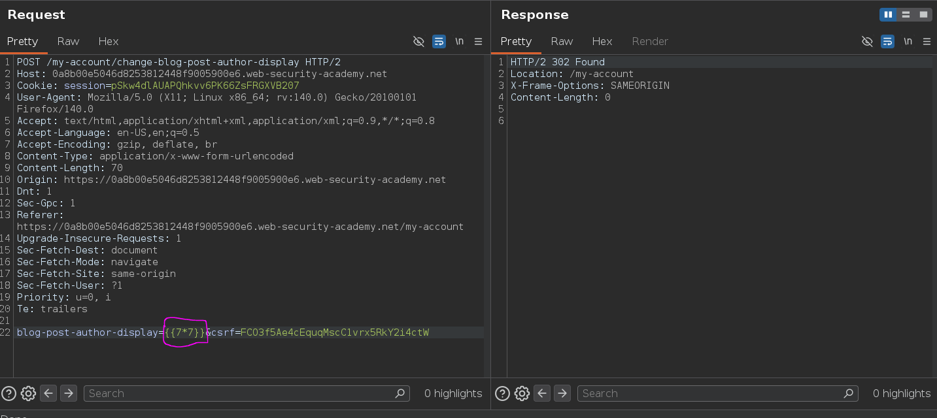Toggle line wrap in the Request panel
This screenshot has width=937, height=418.
tap(439, 41)
